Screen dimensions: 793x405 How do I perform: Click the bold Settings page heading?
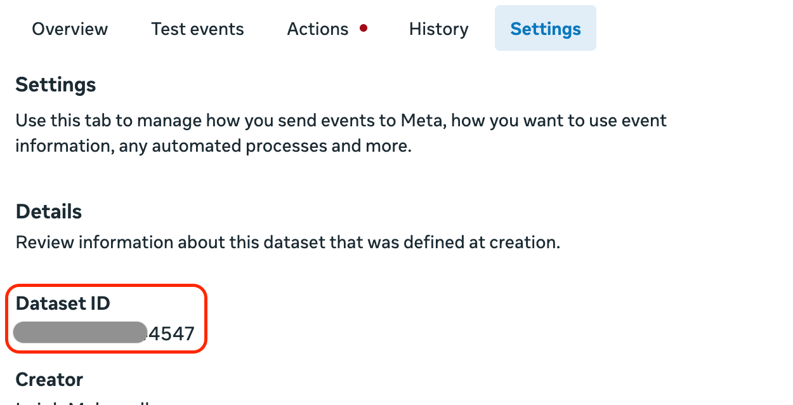coord(56,84)
